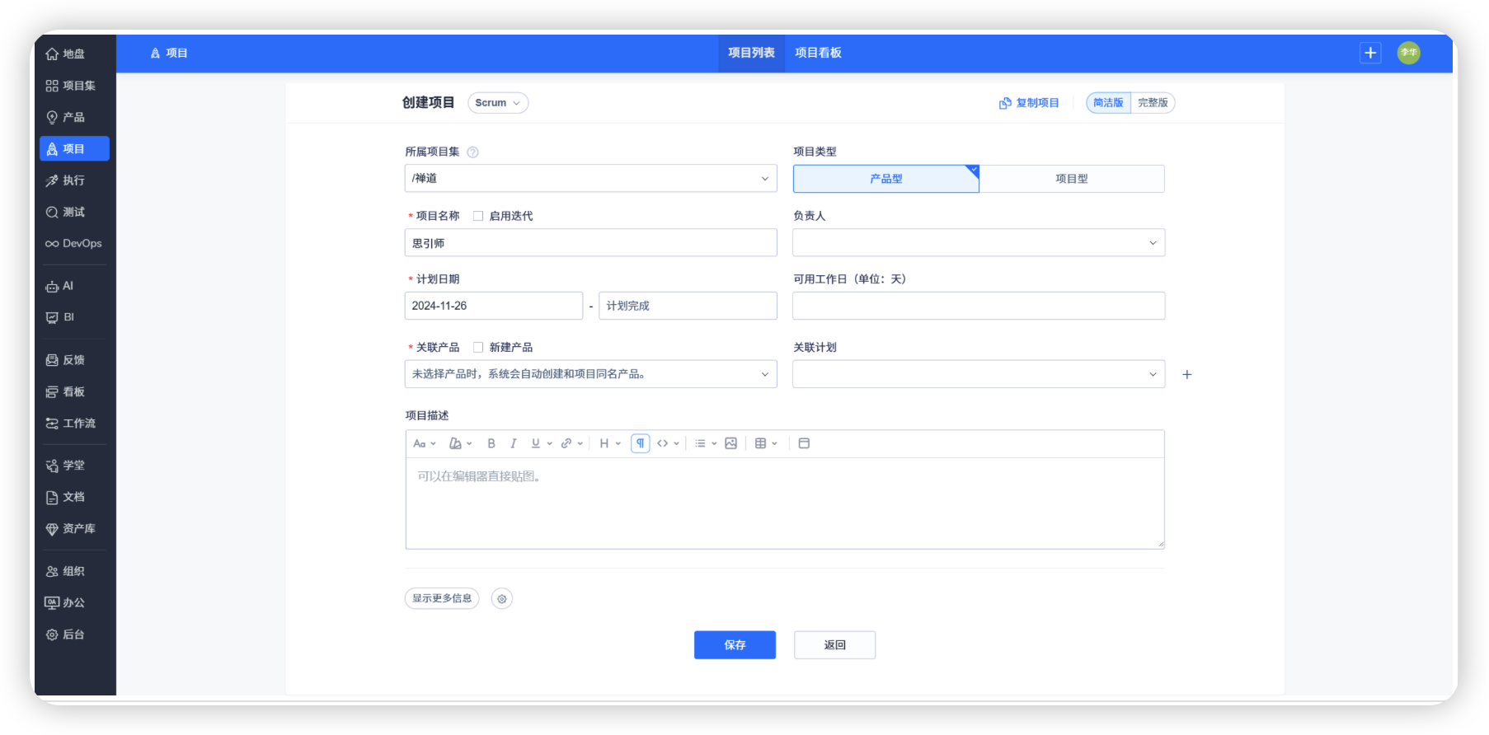Click the start date field 2024-11-26
This screenshot has width=1489, height=735.
(494, 306)
